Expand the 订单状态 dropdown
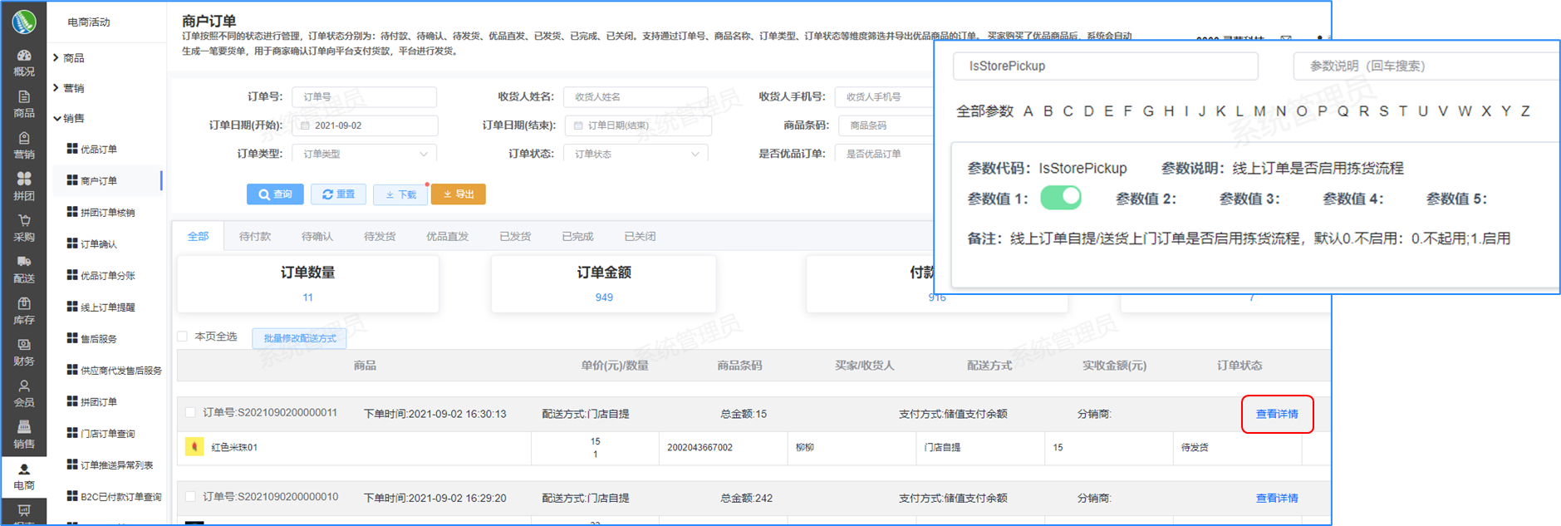The image size is (1561, 526). (x=636, y=154)
